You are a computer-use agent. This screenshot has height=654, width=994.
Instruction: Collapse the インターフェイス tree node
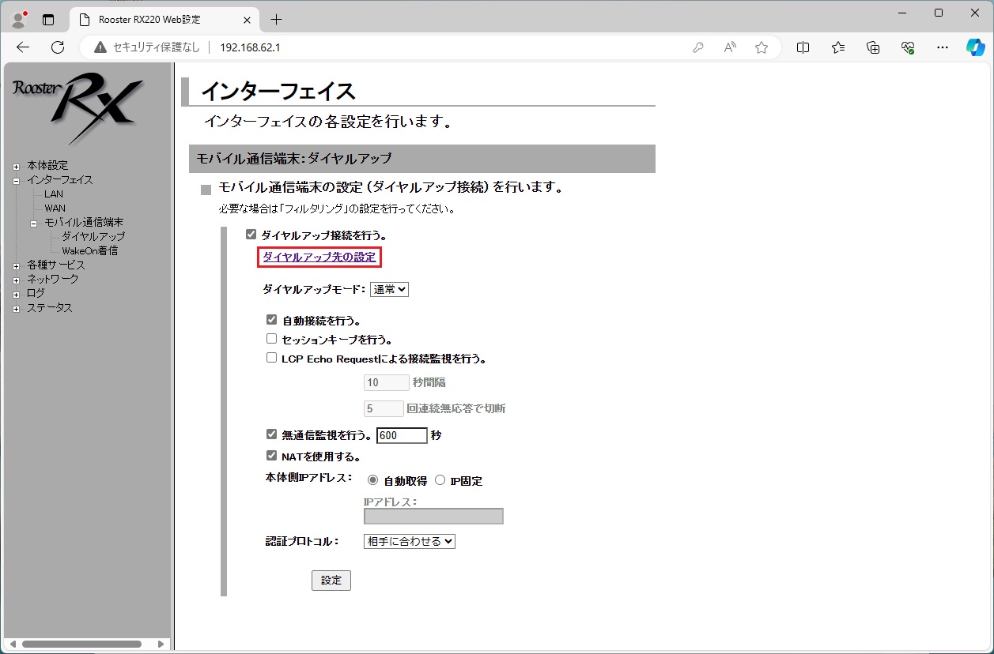[x=16, y=181]
